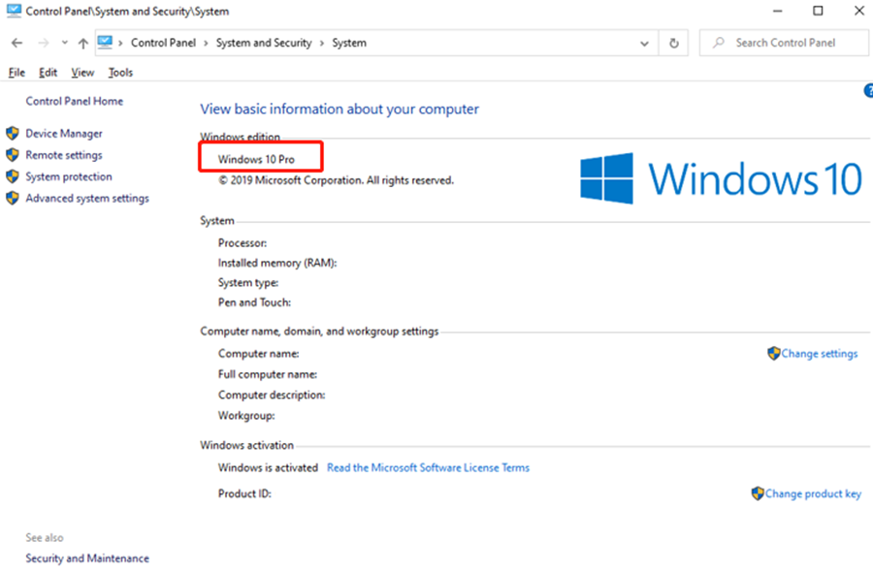Refresh the System page
The height and width of the screenshot is (569, 873).
(x=674, y=43)
